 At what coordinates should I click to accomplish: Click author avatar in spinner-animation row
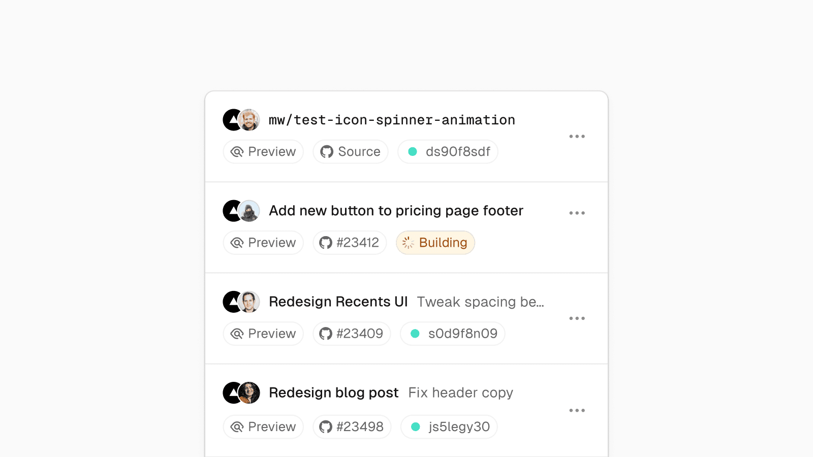[249, 120]
